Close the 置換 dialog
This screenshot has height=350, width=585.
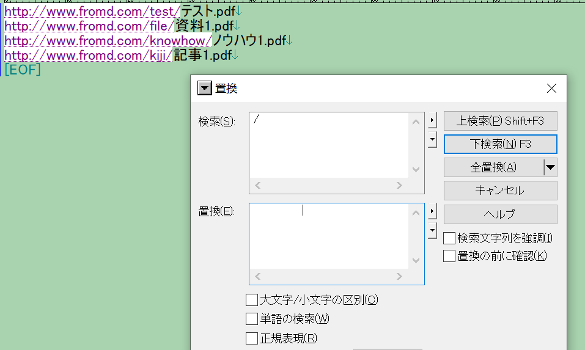tap(551, 89)
